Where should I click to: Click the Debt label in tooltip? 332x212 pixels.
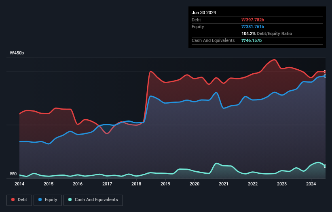(196, 20)
